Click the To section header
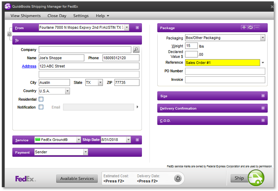 click(x=77, y=40)
